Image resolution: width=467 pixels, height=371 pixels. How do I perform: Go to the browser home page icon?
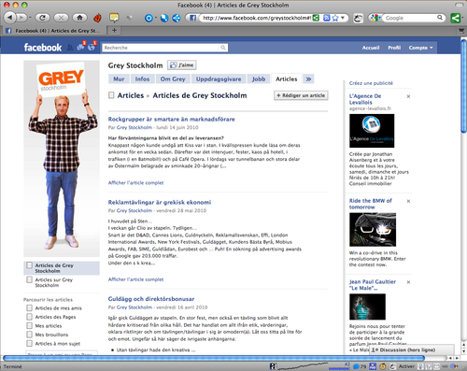[79, 18]
